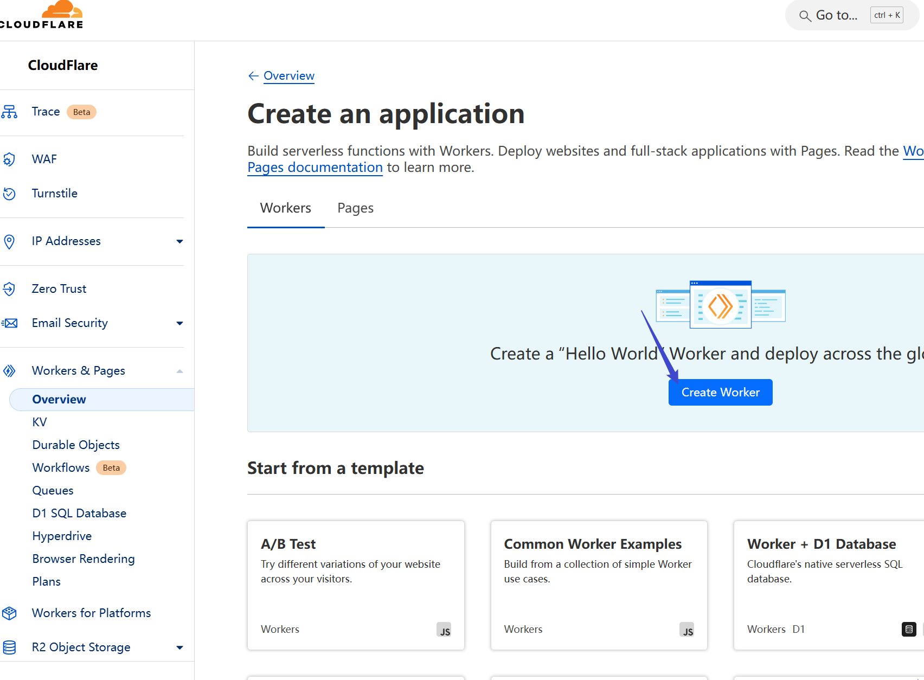Click the Beta badge next to Workflows
The height and width of the screenshot is (680, 924).
111,468
